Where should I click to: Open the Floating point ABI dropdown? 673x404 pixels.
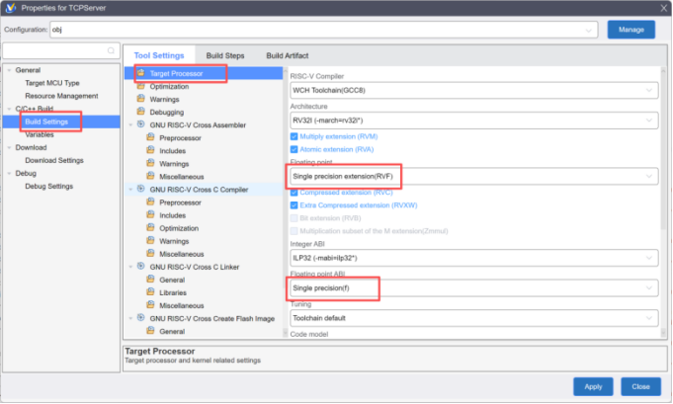[473, 287]
